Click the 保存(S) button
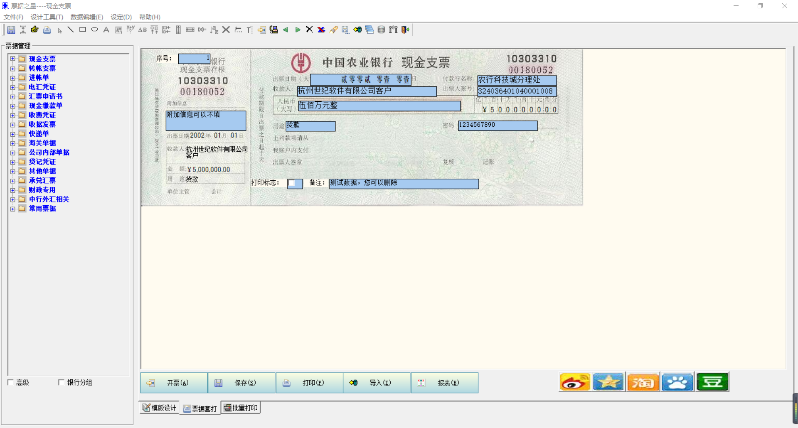Screen dimensions: 798x428 [x=242, y=383]
